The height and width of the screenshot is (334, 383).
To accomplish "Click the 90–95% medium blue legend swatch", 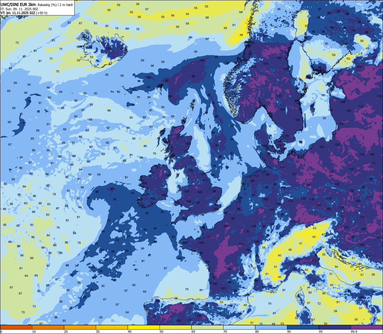I will [303, 327].
